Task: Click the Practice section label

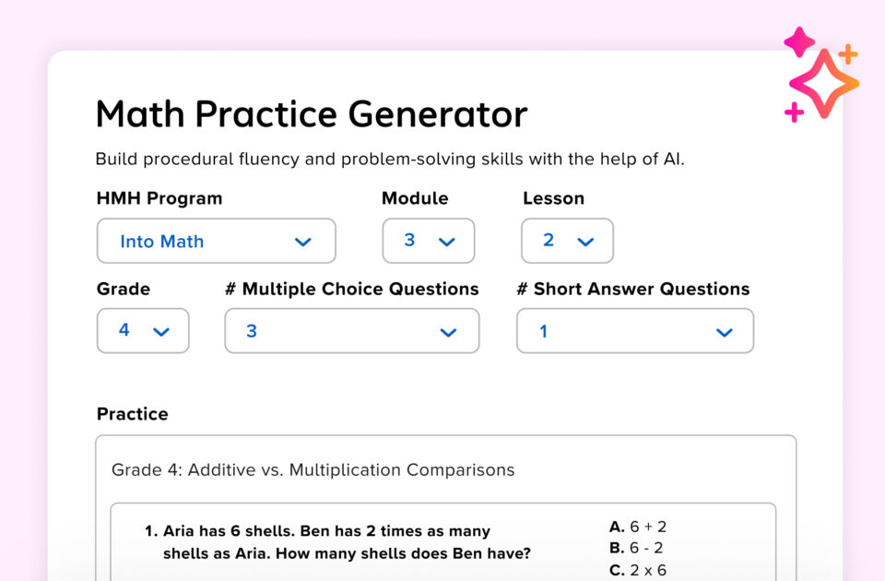Action: [132, 414]
